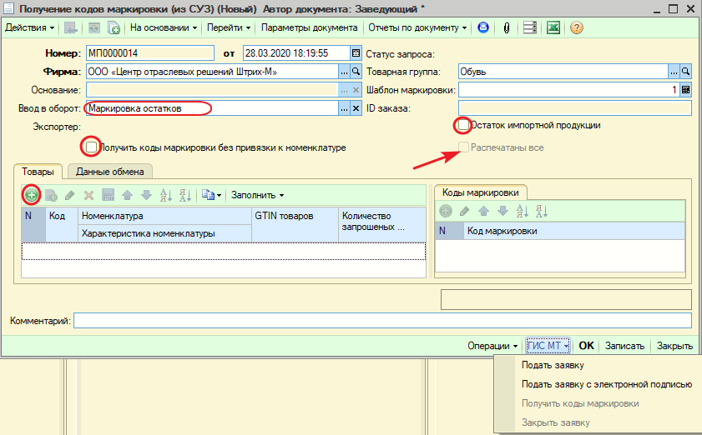Switch to the Данные обмена tab
Image resolution: width=702 pixels, height=435 pixels.
(109, 172)
